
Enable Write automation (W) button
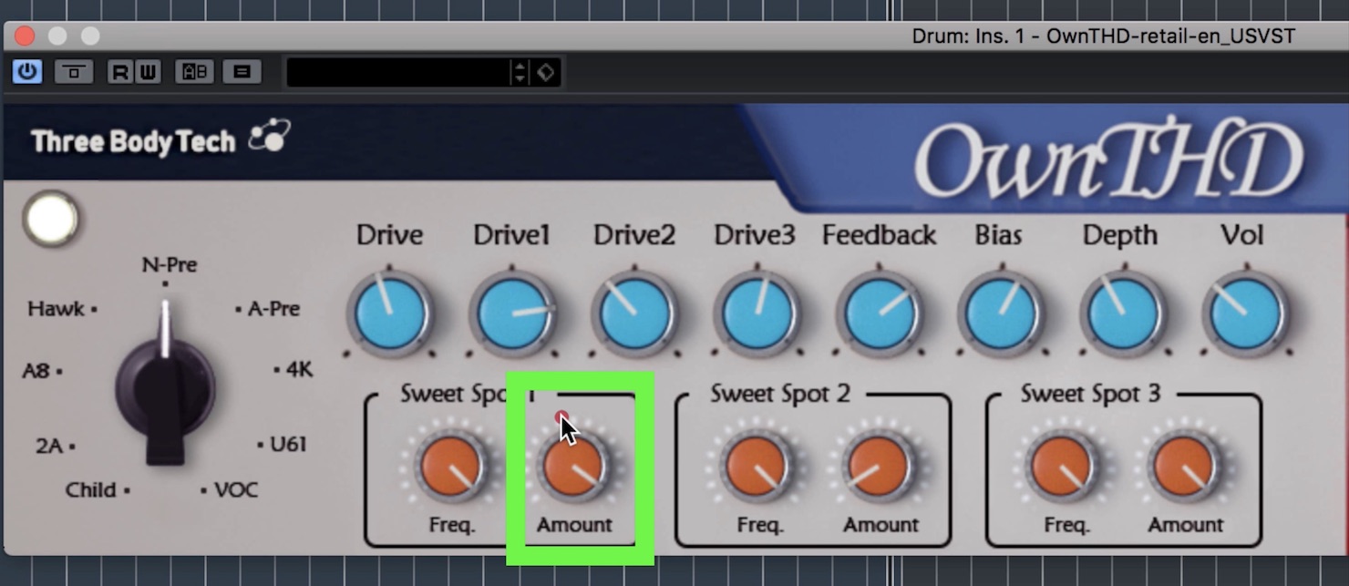point(147,71)
